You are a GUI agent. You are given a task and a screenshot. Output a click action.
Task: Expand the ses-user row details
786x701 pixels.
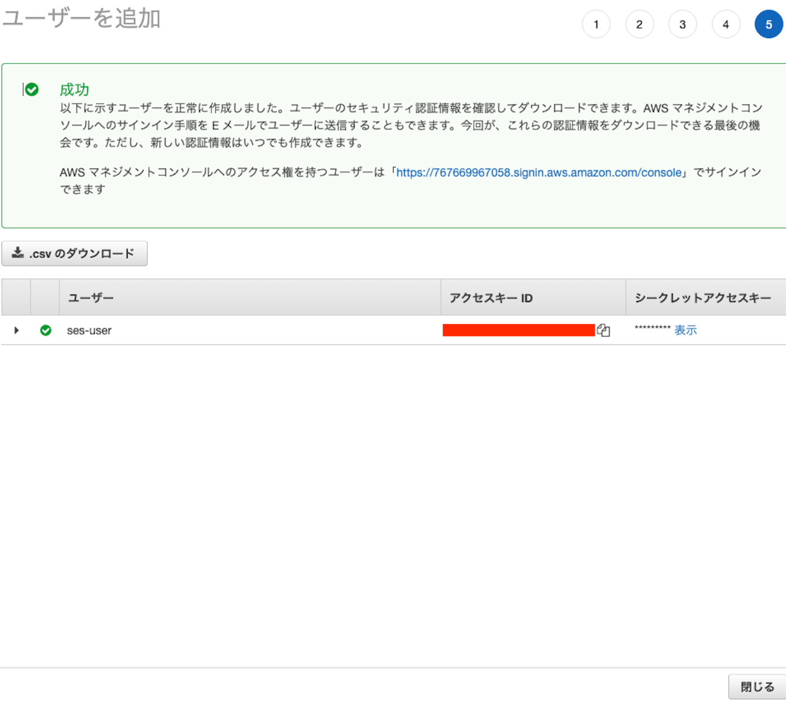coord(16,330)
